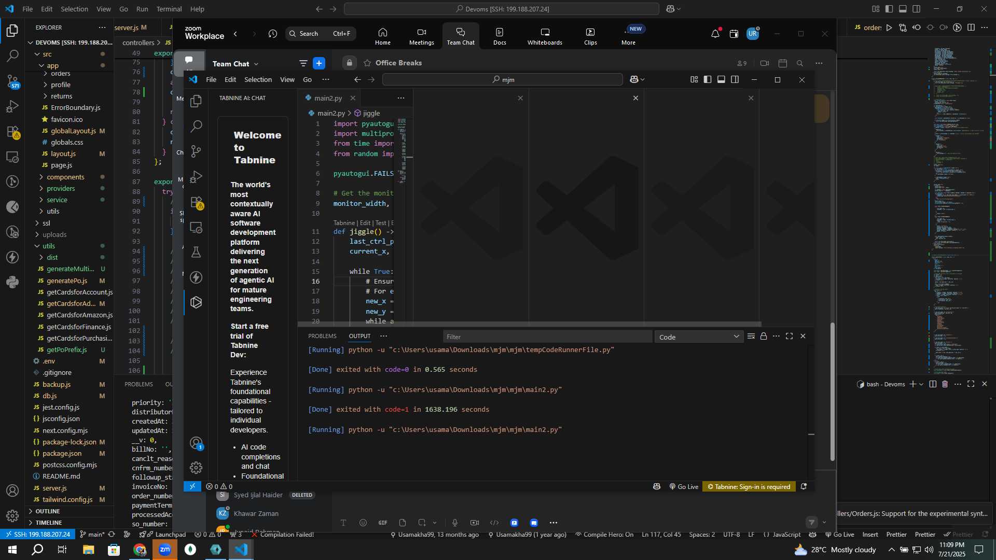Open Zoom notifications bell
The image size is (996, 560).
point(715,34)
